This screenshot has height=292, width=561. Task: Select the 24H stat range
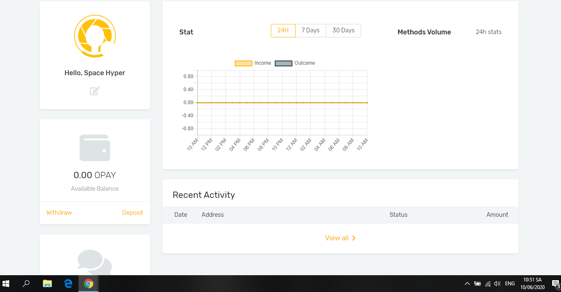pos(283,31)
